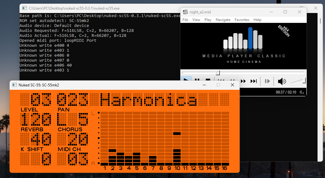The image size is (325, 178).
Task: Close the Nuked SC-55: SC-55mk2 window
Action: point(232,85)
